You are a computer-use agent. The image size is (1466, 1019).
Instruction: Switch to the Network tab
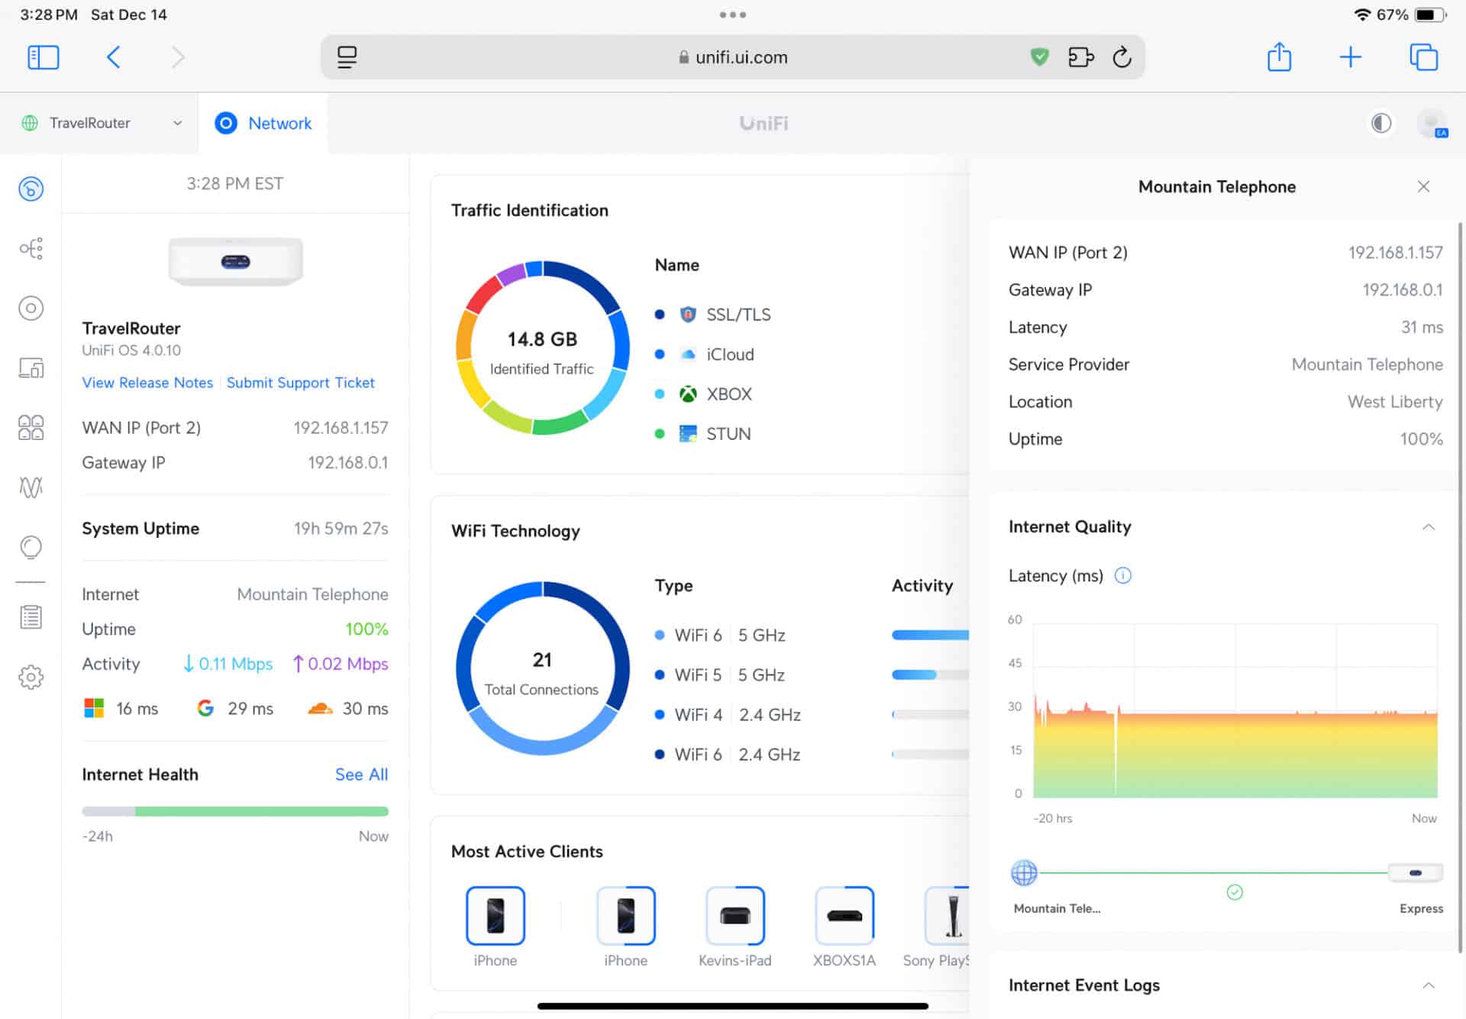coord(263,123)
